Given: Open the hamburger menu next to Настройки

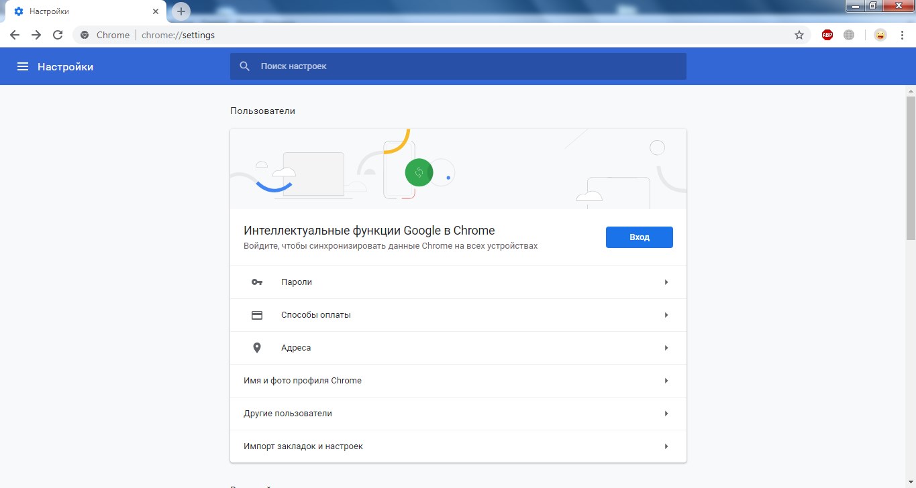Looking at the screenshot, I should coord(23,66).
